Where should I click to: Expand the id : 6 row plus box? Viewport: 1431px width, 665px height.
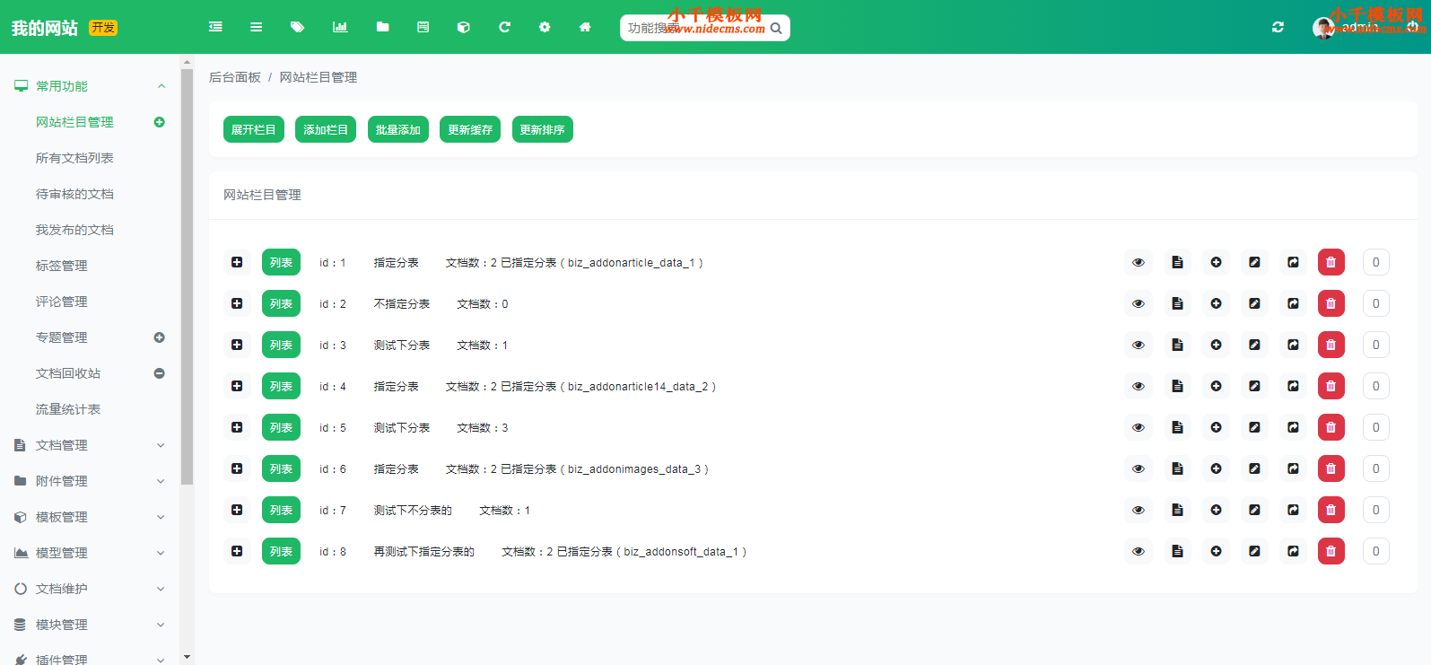coord(237,468)
